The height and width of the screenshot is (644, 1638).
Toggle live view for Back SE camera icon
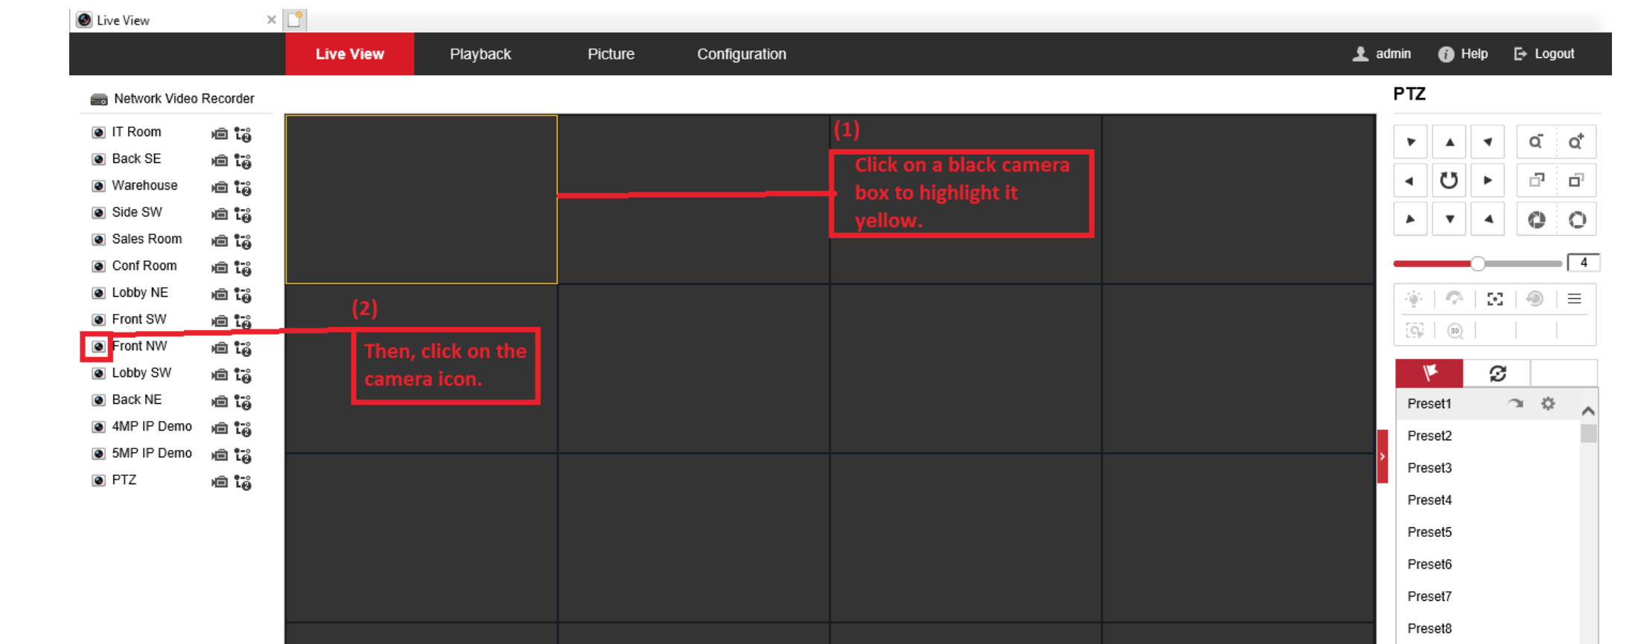click(98, 159)
